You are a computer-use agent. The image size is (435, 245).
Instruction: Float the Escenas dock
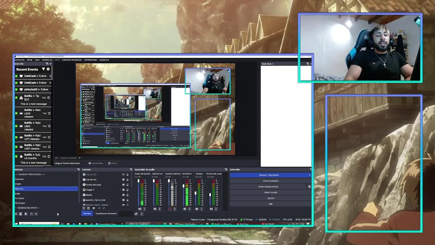[x=79, y=169]
